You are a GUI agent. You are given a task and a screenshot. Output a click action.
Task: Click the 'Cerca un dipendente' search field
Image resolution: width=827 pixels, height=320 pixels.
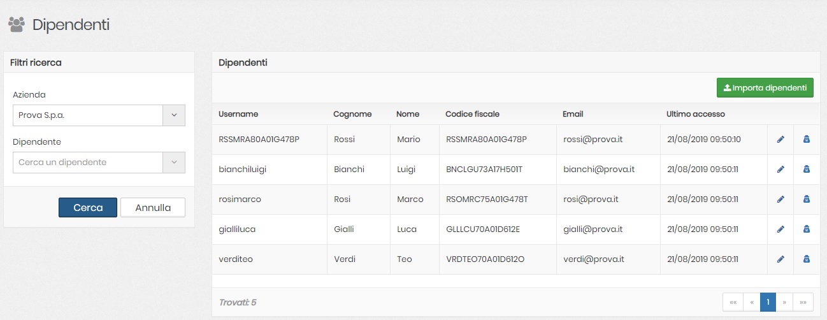(x=88, y=163)
